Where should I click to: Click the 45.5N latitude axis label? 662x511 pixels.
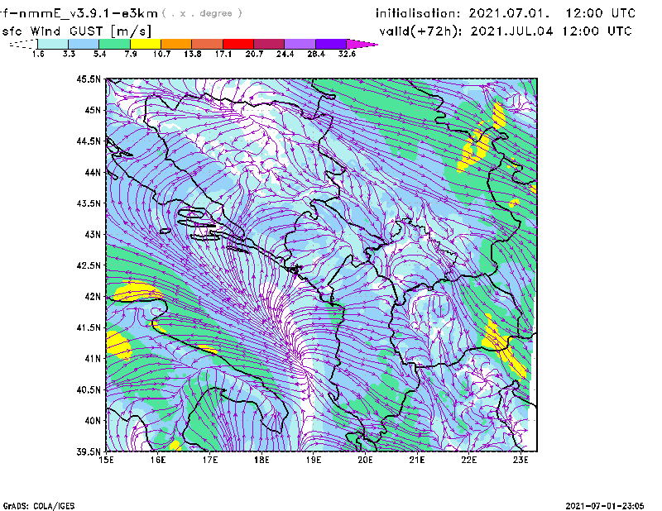point(89,79)
